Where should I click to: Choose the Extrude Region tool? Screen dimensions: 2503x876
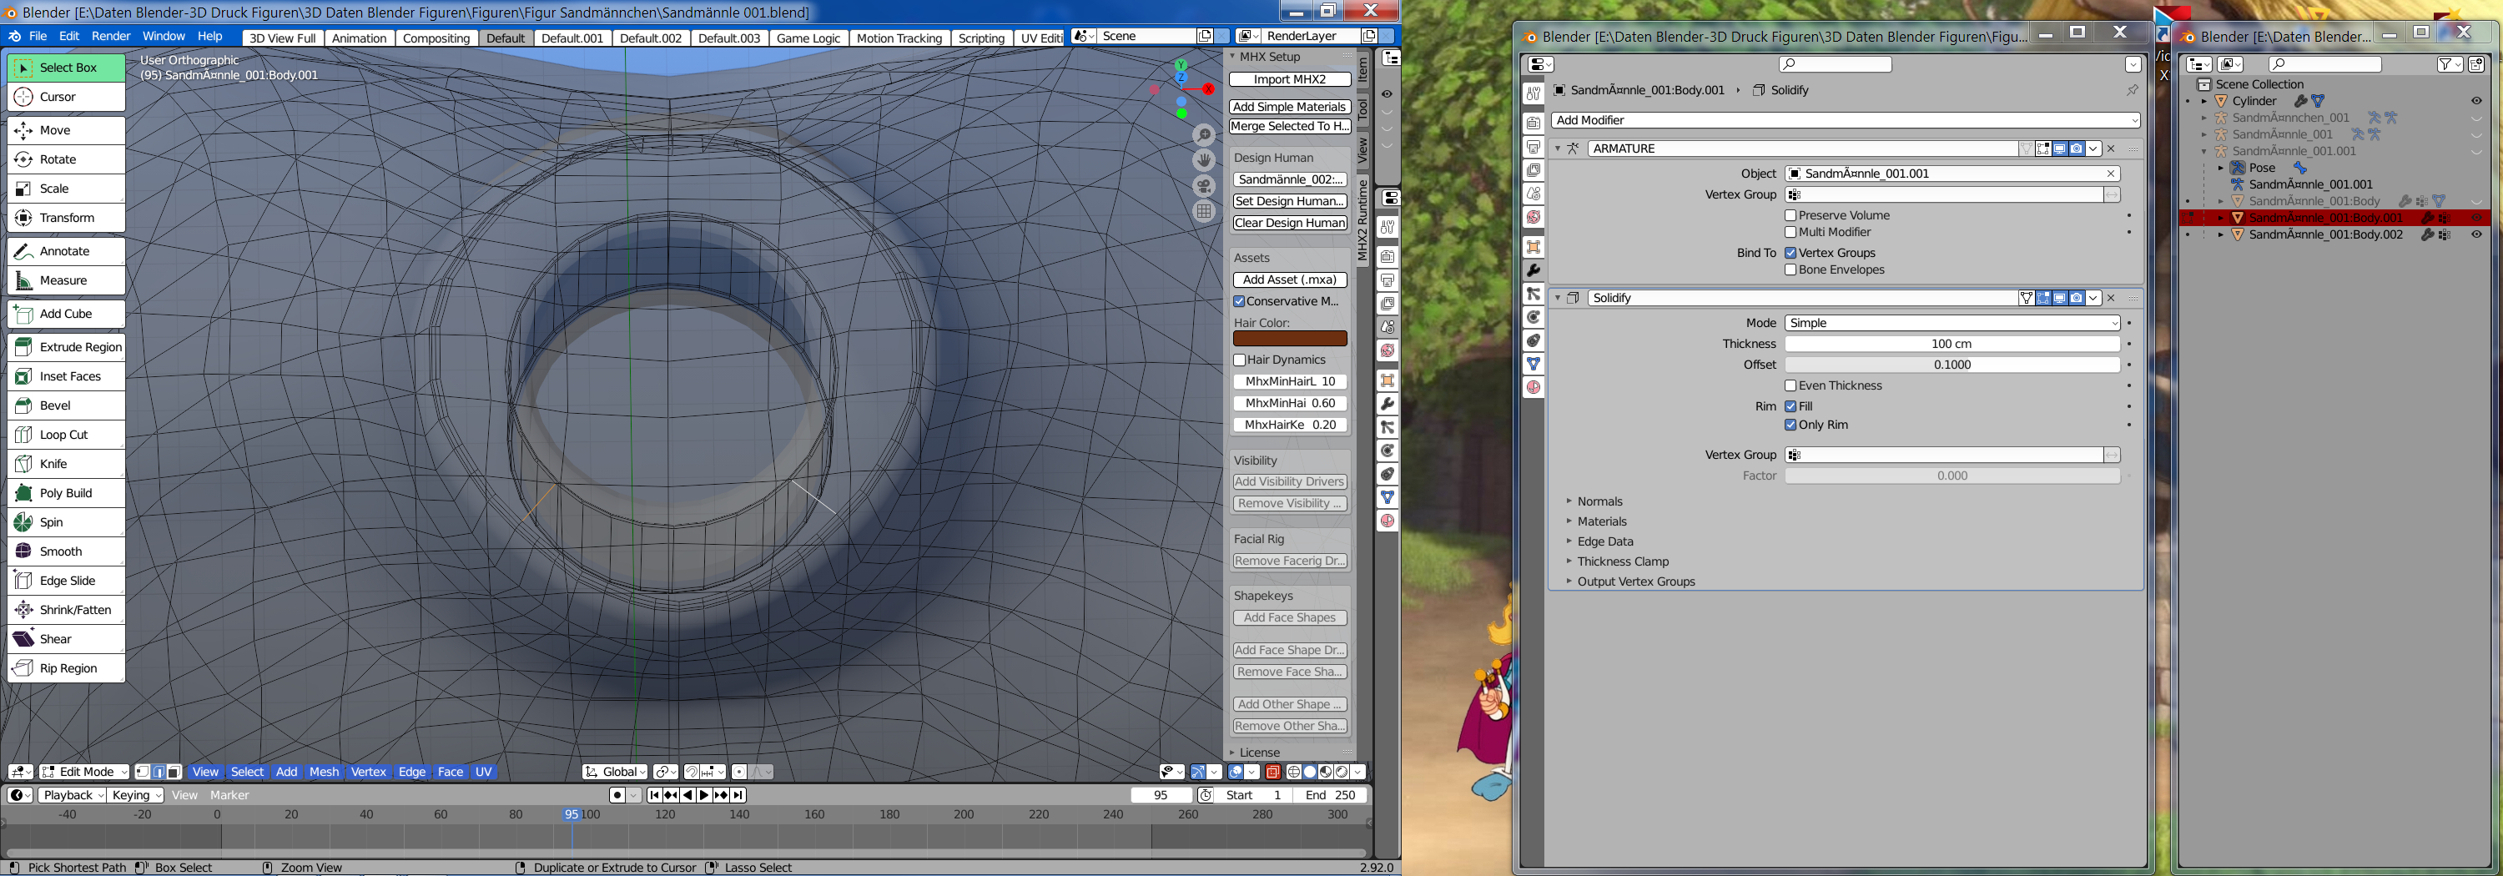point(66,347)
